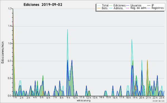Click the "3 h" hour label
Screen dimensions: 167x103
pyautogui.click(x=28, y=97)
